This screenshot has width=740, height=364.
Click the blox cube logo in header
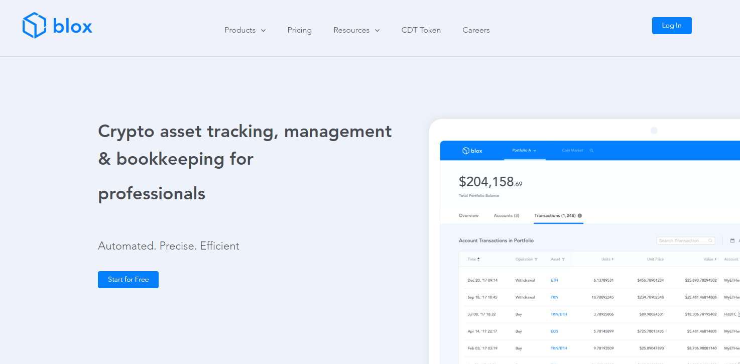pos(34,26)
